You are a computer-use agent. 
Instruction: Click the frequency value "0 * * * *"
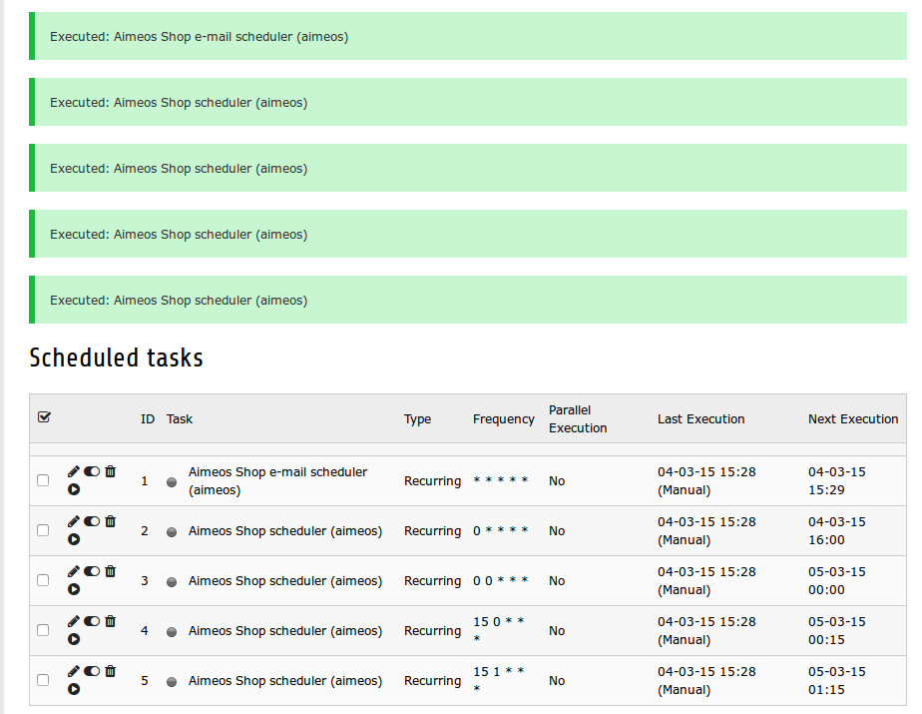pyautogui.click(x=500, y=531)
